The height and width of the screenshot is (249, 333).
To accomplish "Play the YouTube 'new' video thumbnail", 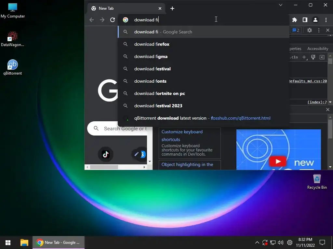I will click(278, 161).
